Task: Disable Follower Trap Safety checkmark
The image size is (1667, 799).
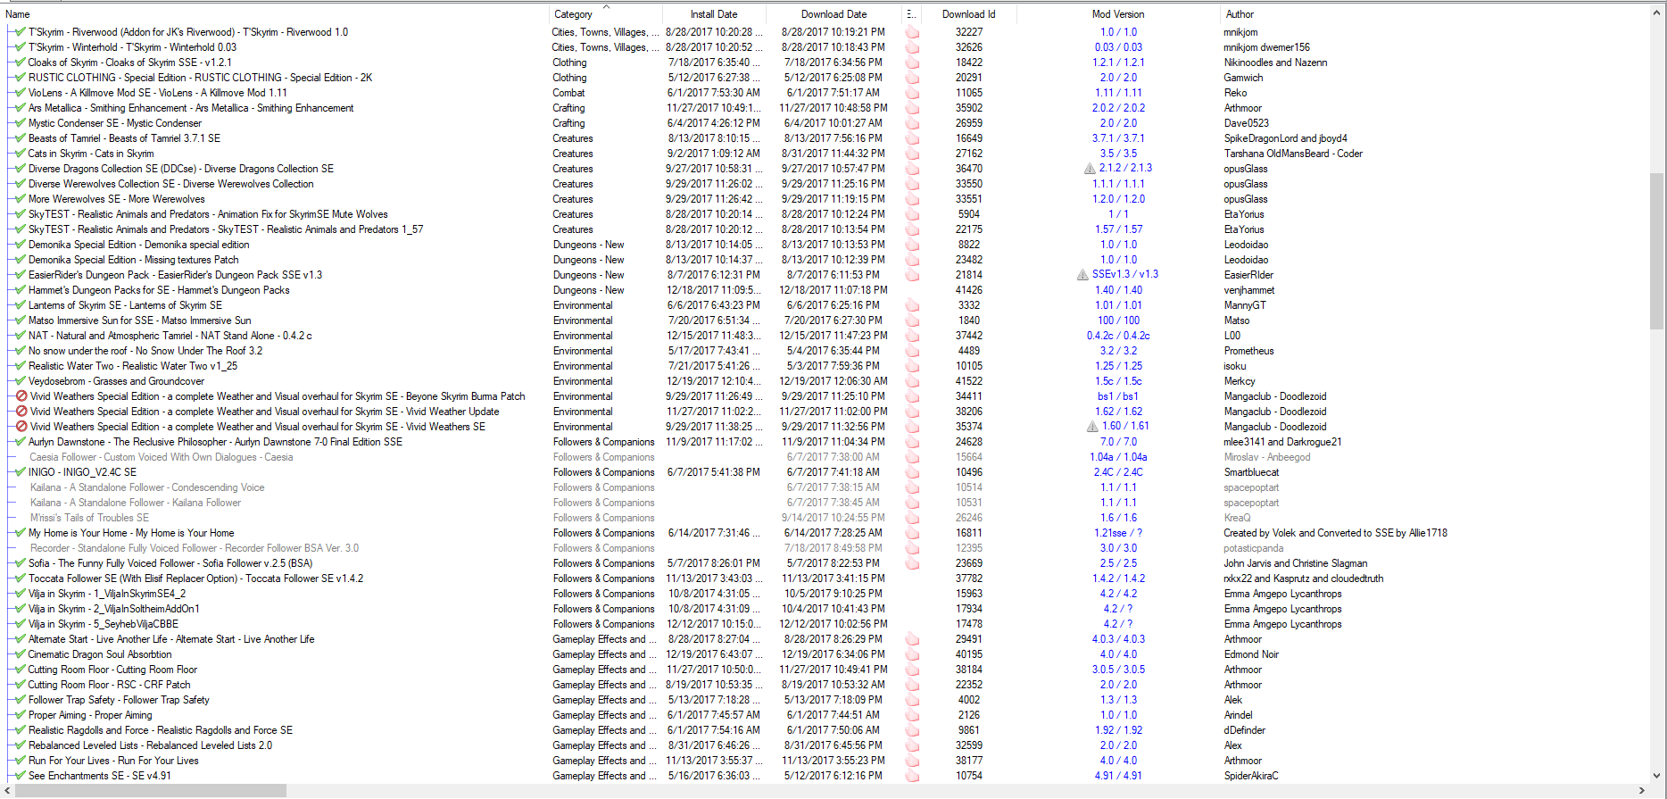Action: click(21, 700)
